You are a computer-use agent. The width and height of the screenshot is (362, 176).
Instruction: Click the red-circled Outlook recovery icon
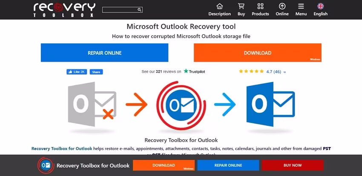coord(181,105)
